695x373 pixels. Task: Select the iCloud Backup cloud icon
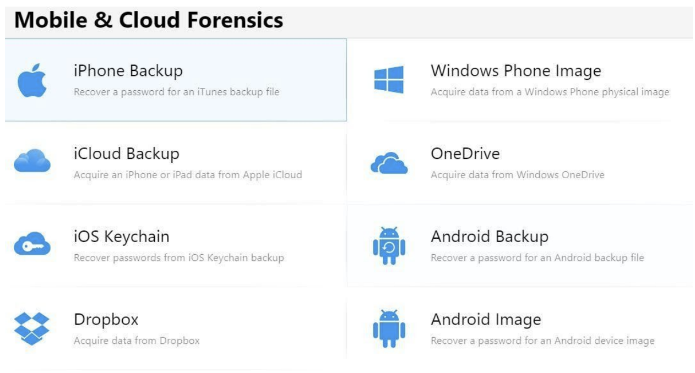coord(32,162)
